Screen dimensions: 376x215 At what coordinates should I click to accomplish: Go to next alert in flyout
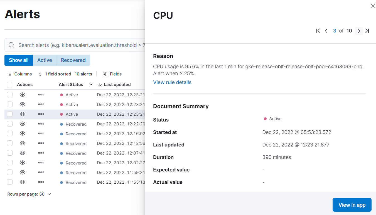point(359,31)
